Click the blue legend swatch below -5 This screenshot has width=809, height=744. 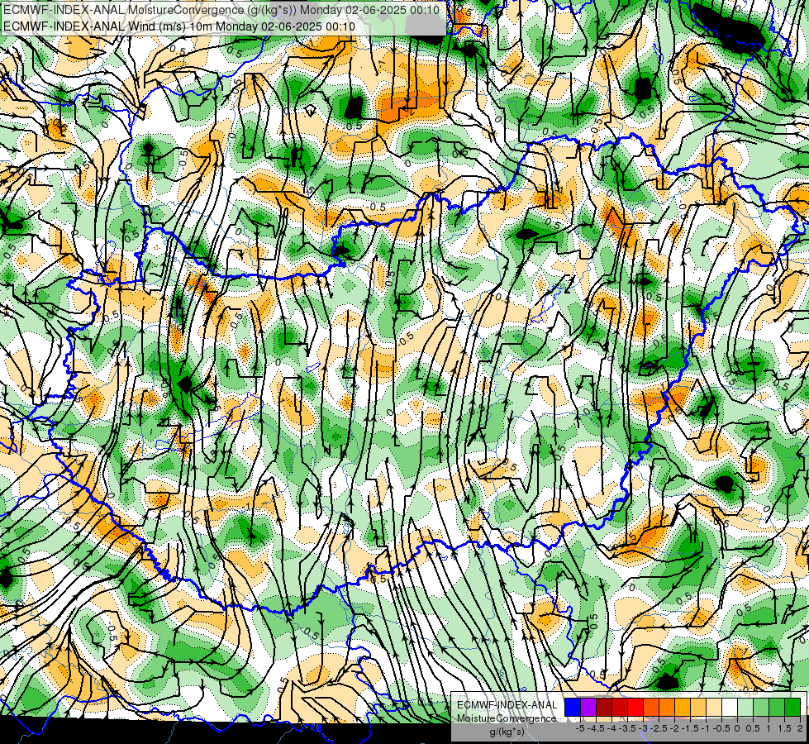point(573,707)
